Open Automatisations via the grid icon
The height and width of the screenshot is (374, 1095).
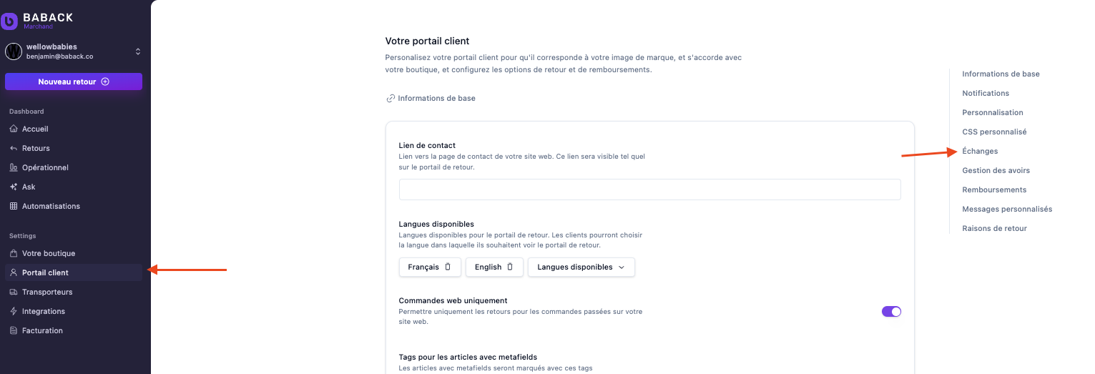[14, 207]
